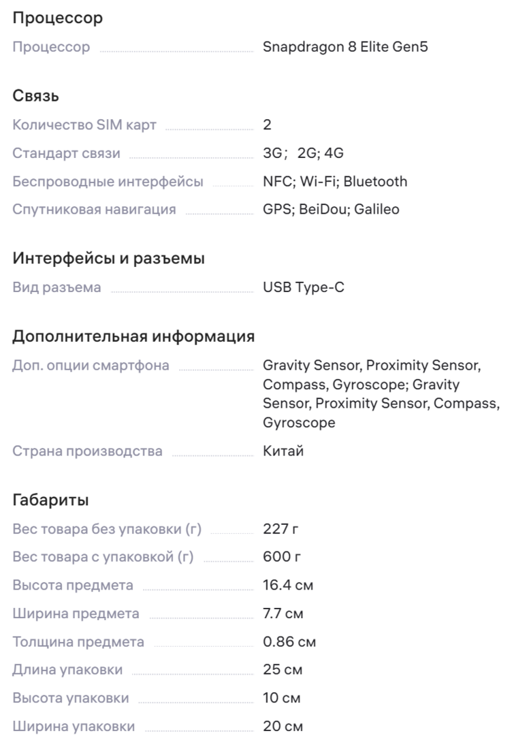This screenshot has width=510, height=742.
Task: Click the GPS; BeiDou; Galileo value
Action: pos(331,210)
